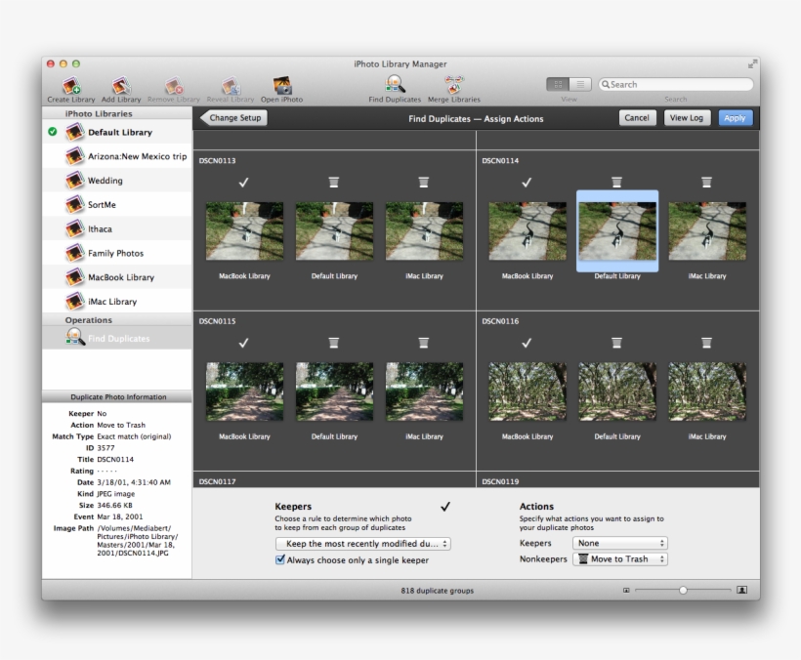Open iPhoto from the toolbar

tap(281, 86)
